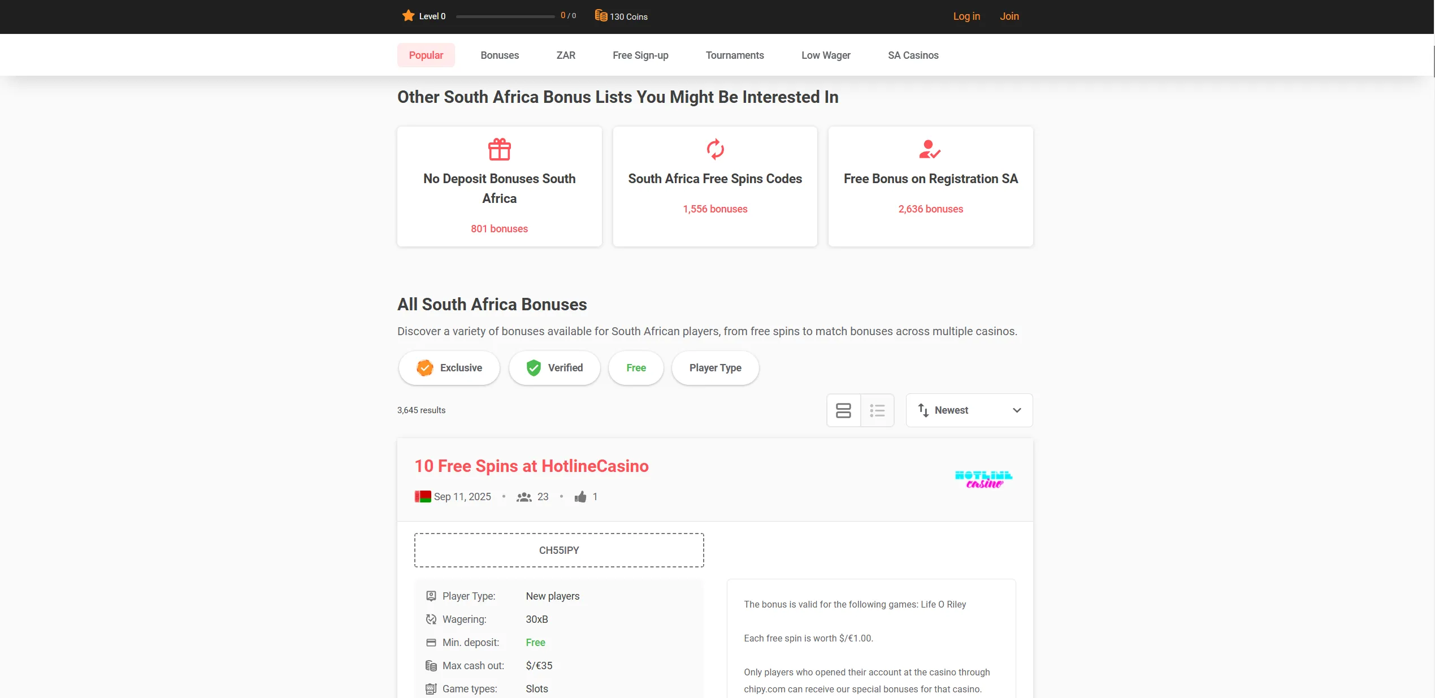The height and width of the screenshot is (698, 1435).
Task: Switch to the Tournaments tab
Action: (x=734, y=55)
